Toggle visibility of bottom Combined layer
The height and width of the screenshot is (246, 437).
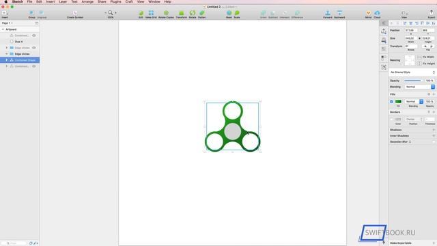(x=34, y=66)
